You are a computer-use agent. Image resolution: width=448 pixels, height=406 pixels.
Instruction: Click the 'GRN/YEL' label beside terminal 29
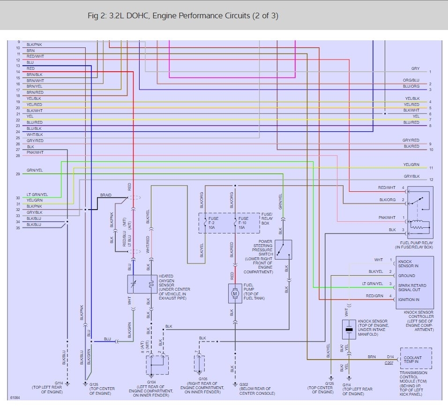pyautogui.click(x=35, y=170)
